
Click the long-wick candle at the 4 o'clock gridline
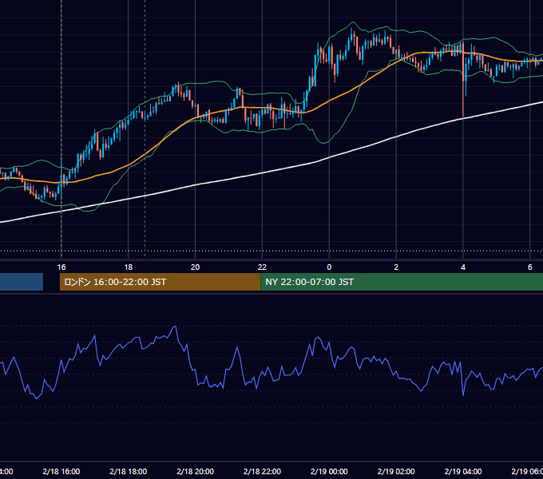(463, 79)
